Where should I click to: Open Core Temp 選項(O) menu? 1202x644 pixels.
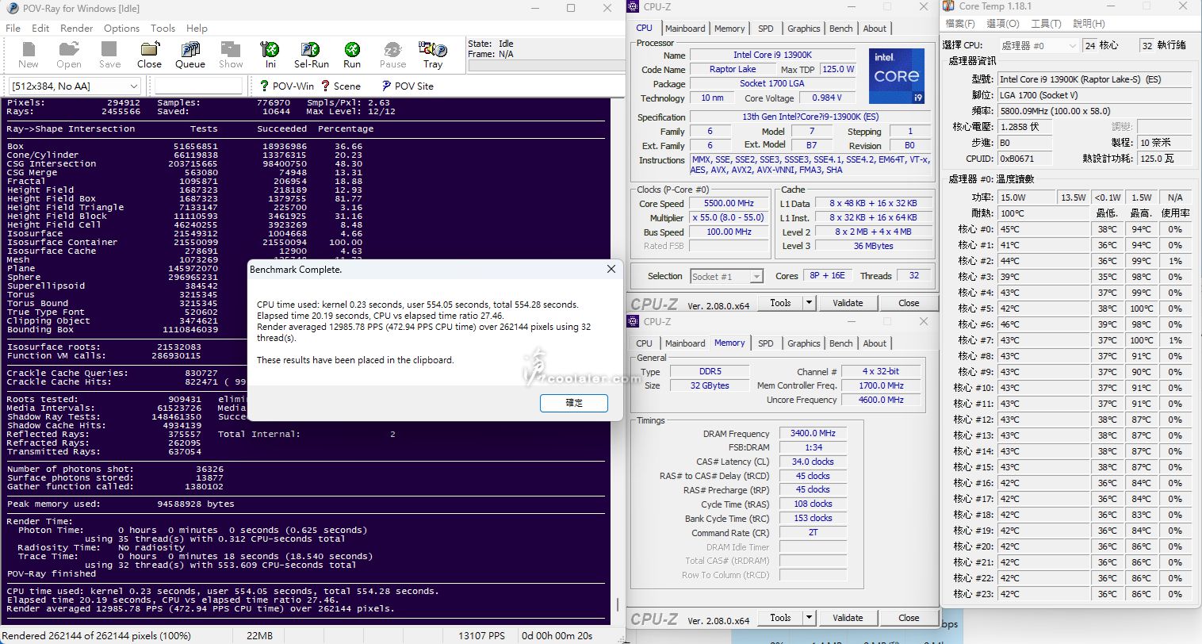coord(1003,24)
